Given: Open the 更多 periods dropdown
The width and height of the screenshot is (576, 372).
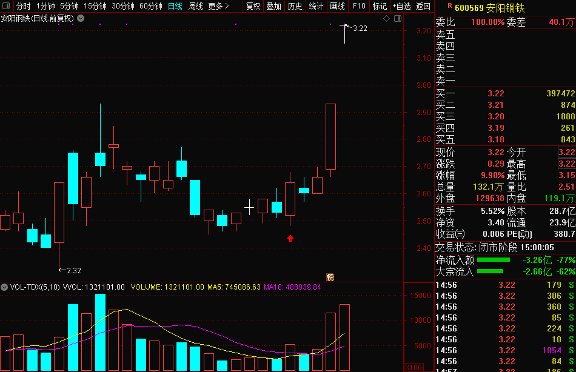Looking at the screenshot, I should (218, 6).
